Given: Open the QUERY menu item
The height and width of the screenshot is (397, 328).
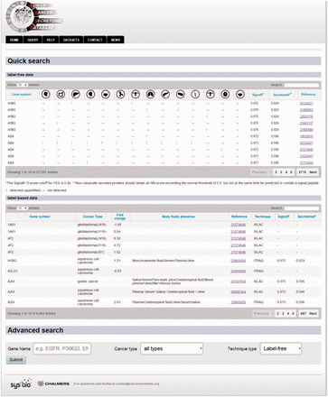Looking at the screenshot, I should click(33, 40).
